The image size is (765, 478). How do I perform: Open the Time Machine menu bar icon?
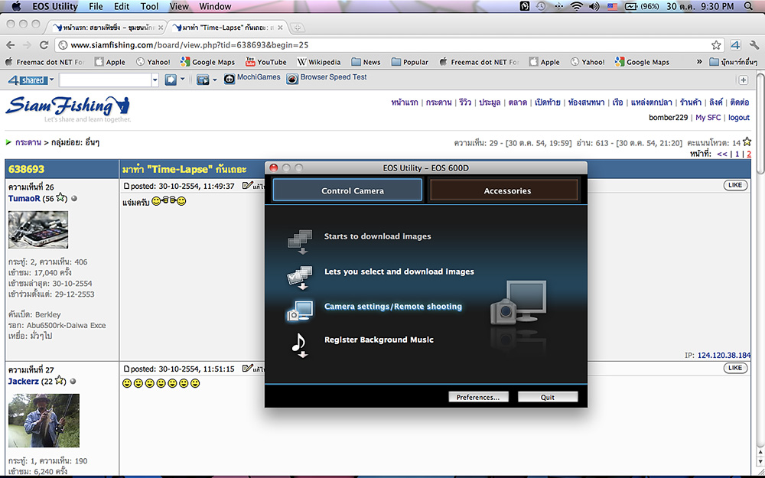click(x=541, y=6)
